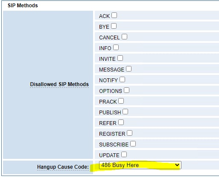Tick the UPDATE checkbox
The image size is (219, 179).
124,155
